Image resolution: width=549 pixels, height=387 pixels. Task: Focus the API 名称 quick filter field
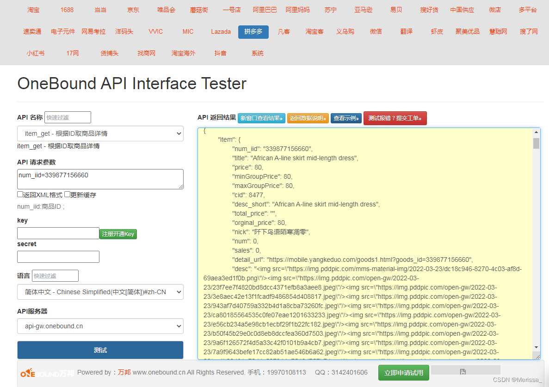click(68, 117)
